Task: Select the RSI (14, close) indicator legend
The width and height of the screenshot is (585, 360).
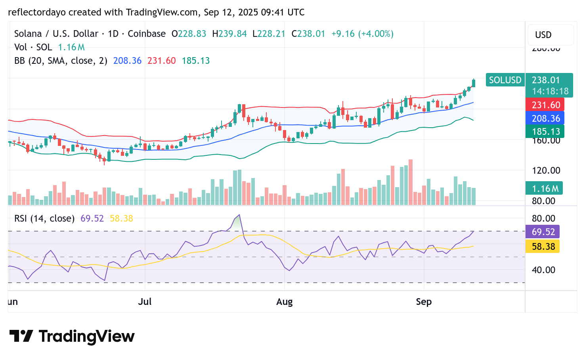Action: [x=44, y=218]
